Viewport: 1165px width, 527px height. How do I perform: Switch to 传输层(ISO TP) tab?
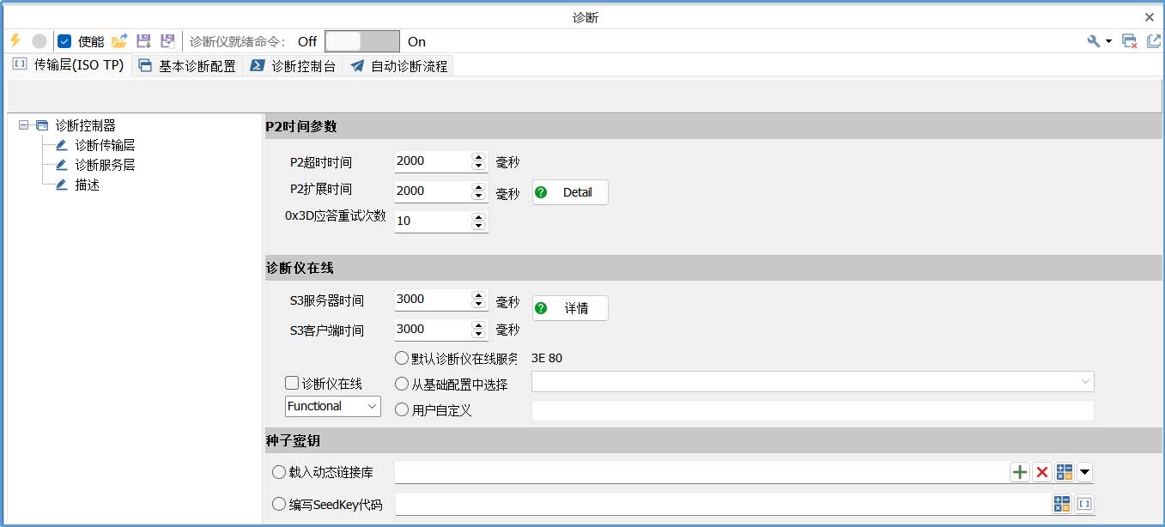pos(69,65)
